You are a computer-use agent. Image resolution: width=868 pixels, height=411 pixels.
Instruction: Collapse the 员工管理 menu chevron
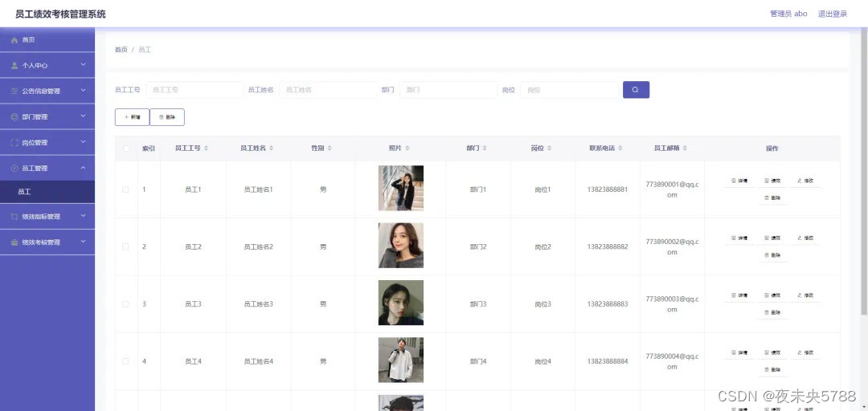coord(83,168)
